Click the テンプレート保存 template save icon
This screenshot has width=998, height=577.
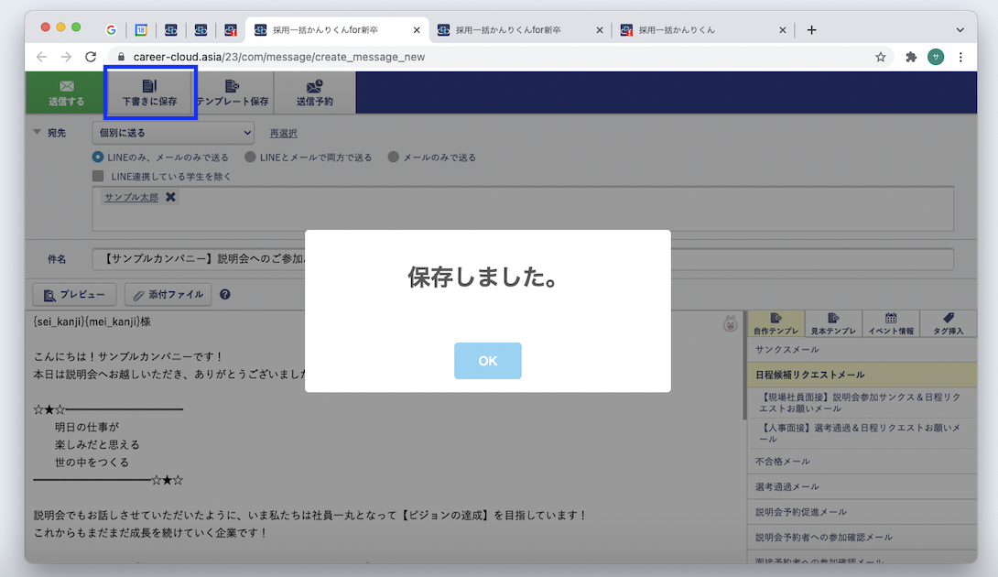coord(236,92)
